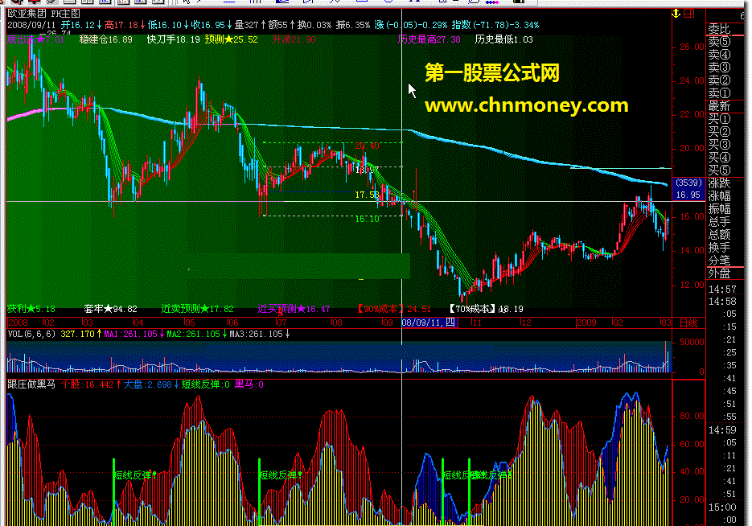
Task: Click the 近买预测★16.47 label
Action: [294, 309]
